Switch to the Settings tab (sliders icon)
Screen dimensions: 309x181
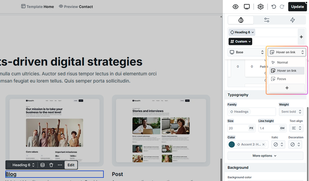point(267,20)
